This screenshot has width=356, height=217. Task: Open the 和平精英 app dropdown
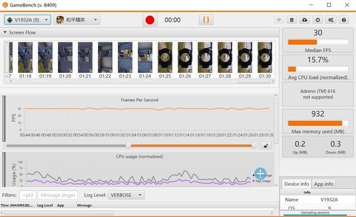(x=77, y=19)
